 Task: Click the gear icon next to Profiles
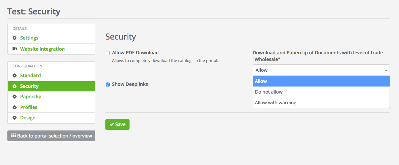coord(15,107)
